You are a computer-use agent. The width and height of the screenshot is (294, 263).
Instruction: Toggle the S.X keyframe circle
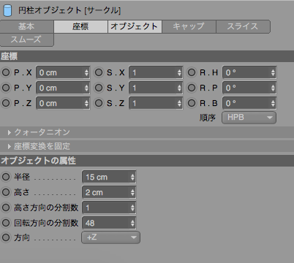[99, 72]
